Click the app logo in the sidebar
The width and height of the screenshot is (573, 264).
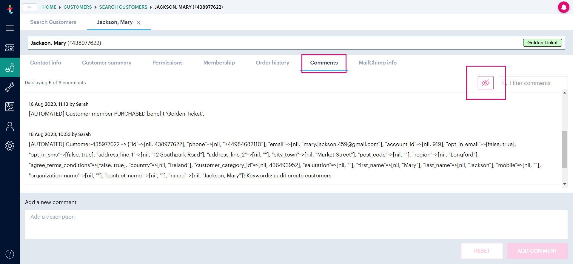(10, 9)
